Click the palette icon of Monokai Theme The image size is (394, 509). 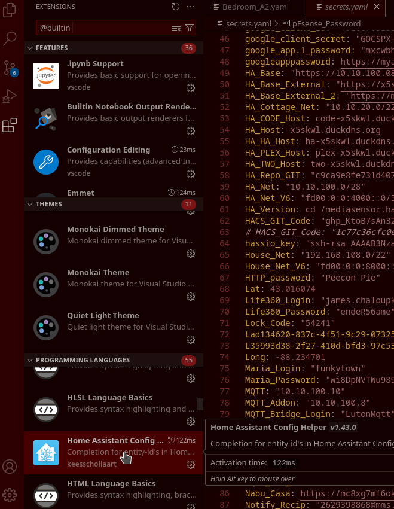(x=46, y=284)
